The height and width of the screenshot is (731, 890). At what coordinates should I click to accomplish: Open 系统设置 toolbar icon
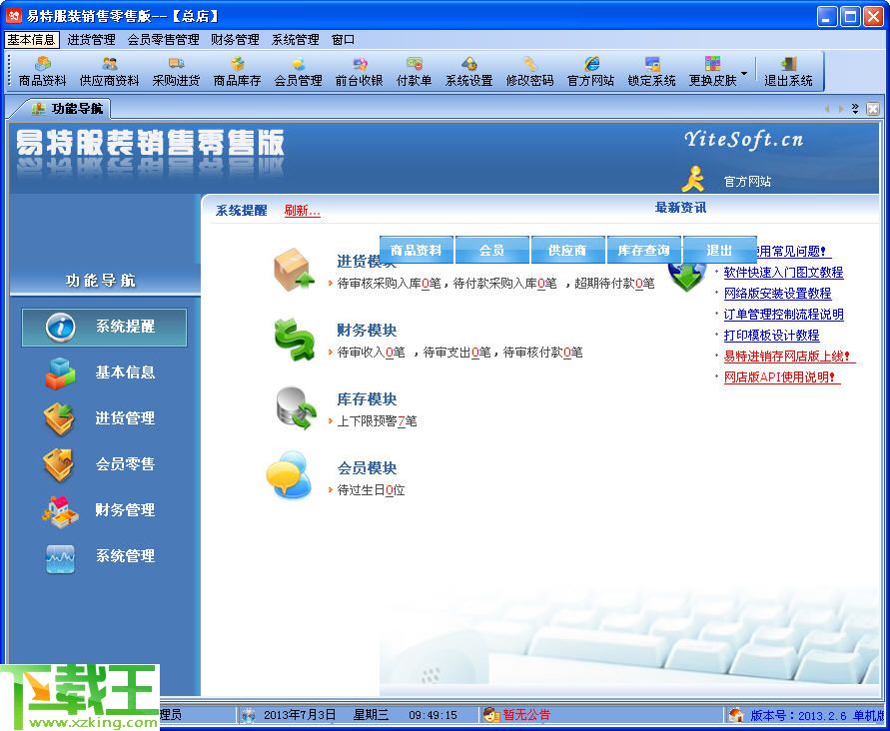(468, 72)
